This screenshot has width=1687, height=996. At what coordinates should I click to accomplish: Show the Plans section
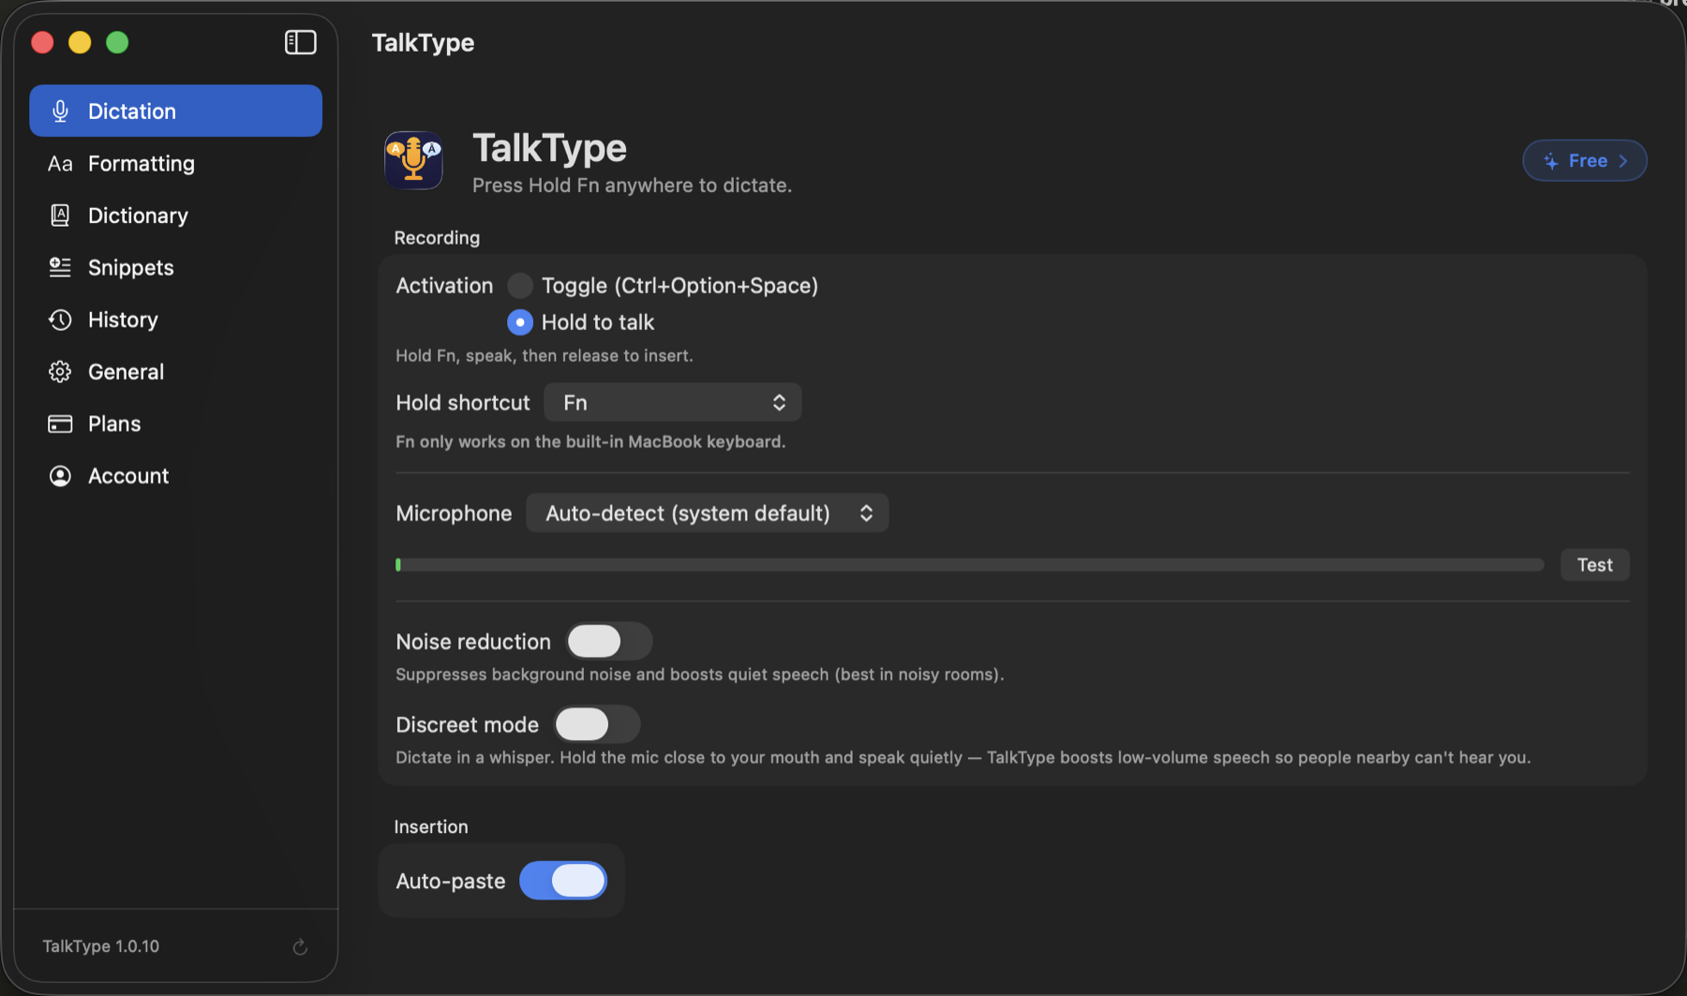(175, 424)
